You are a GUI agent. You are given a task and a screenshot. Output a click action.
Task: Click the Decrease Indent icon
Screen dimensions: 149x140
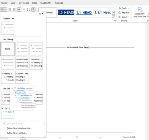tap(10, 9)
